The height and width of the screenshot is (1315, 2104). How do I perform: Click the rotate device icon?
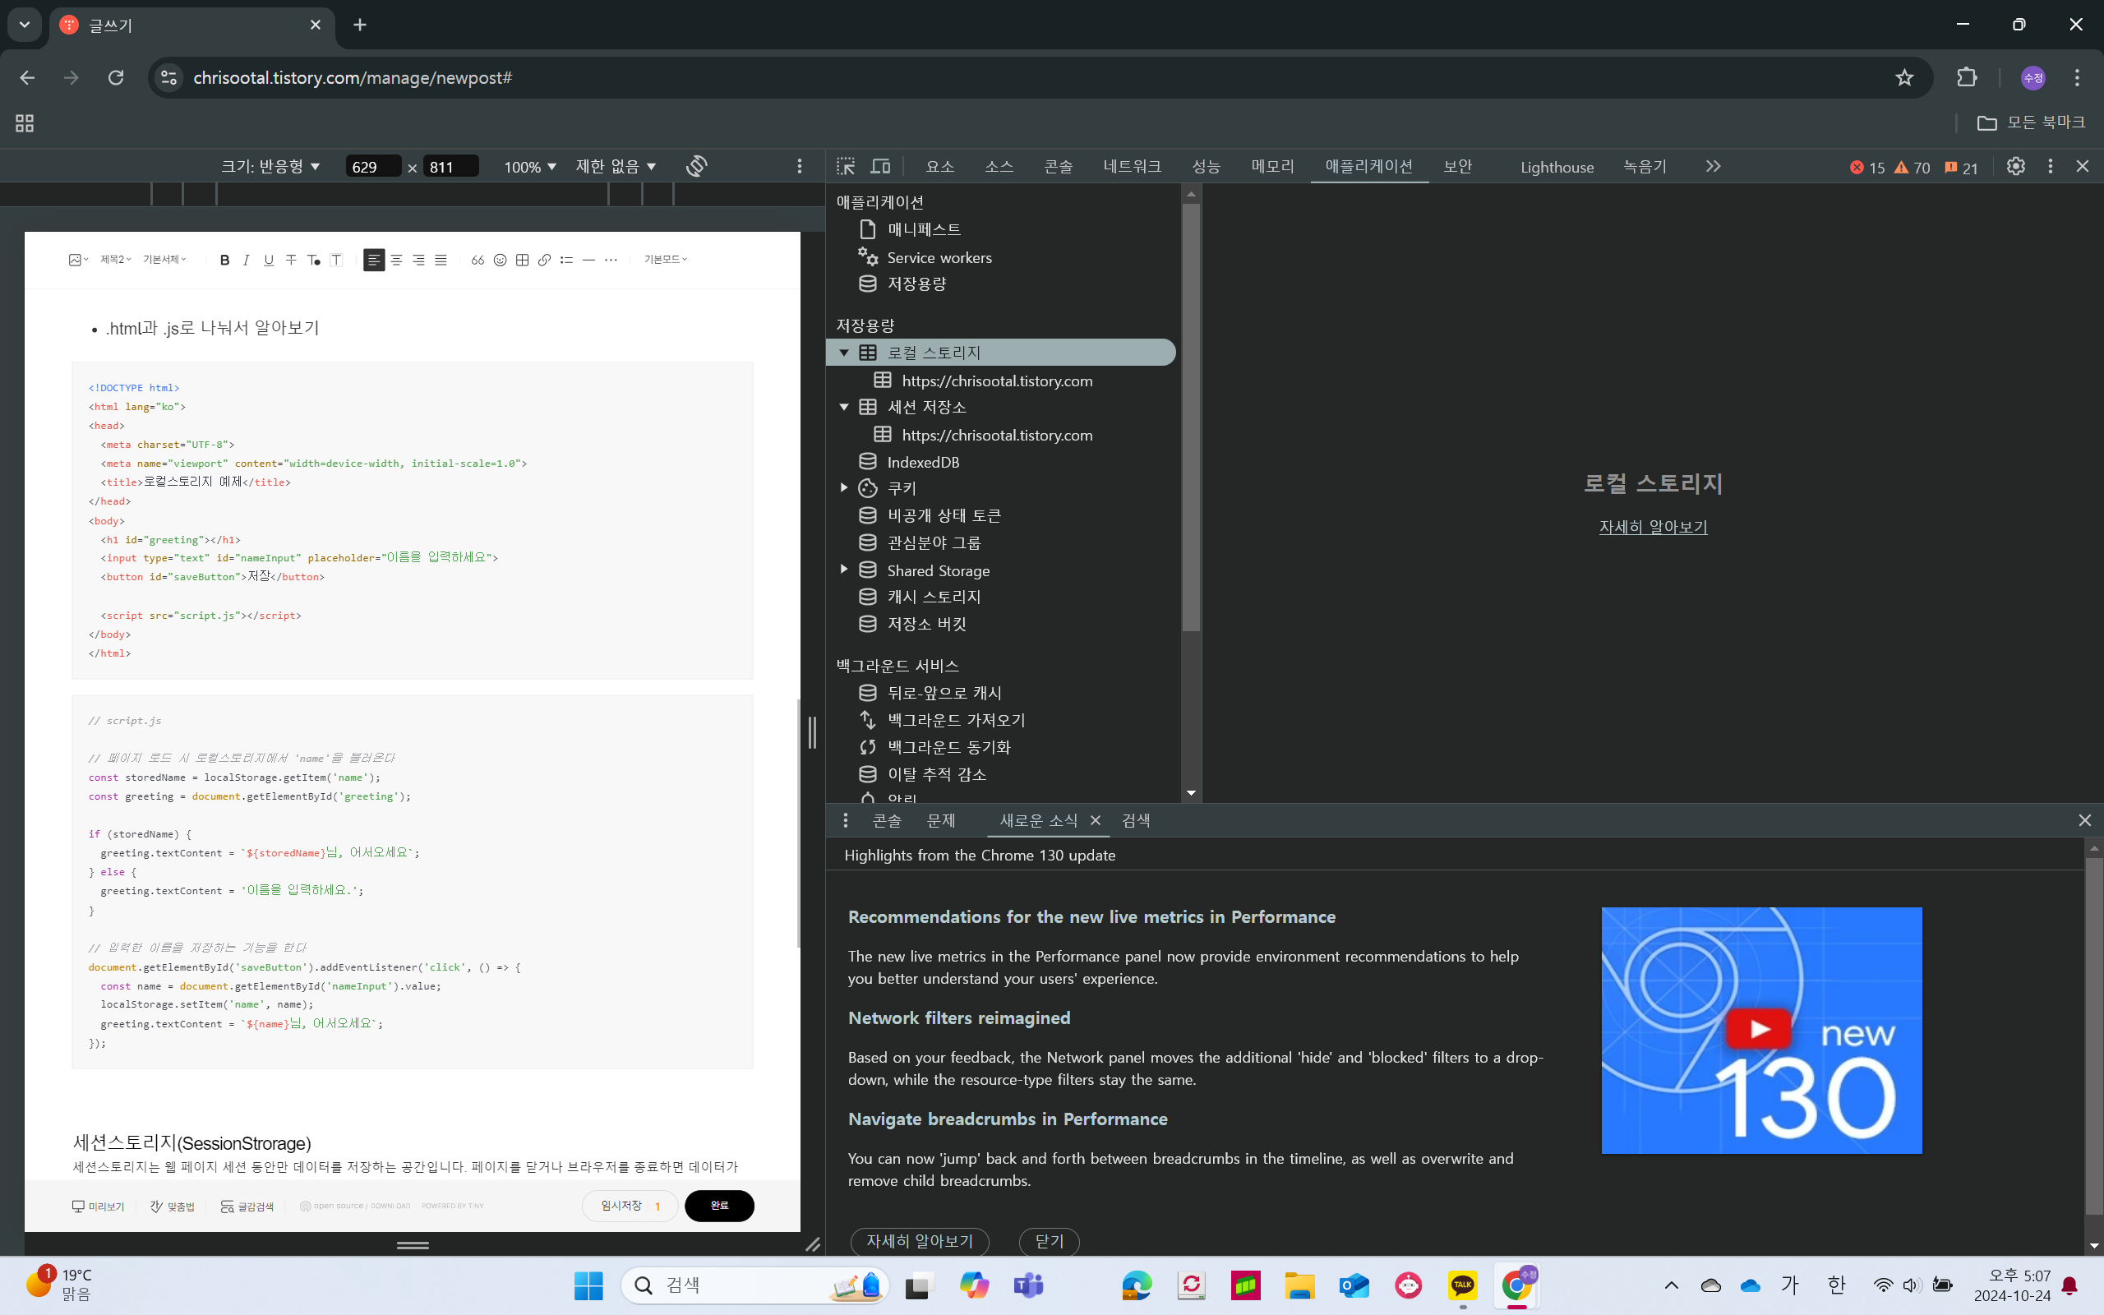click(x=696, y=166)
